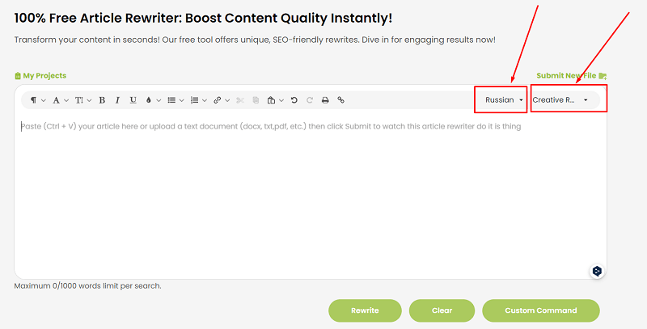
Task: Open the paragraph format dropdown arrow
Action: pyautogui.click(x=44, y=100)
